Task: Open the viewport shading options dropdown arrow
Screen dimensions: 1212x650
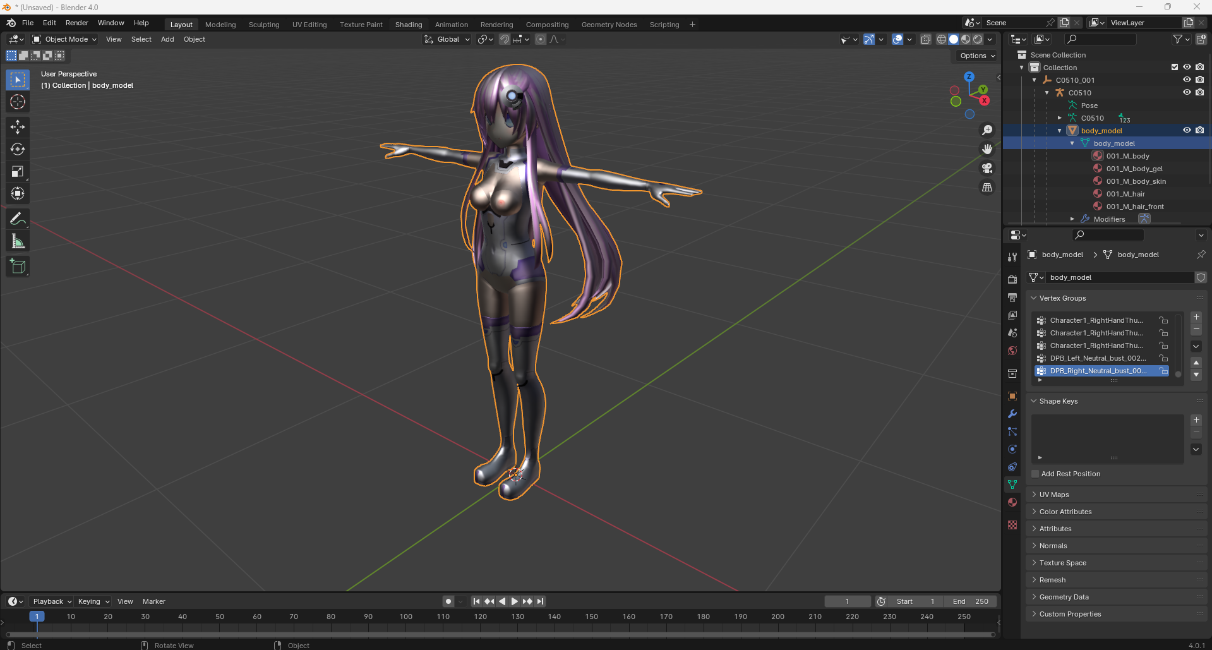Action: 990,39
